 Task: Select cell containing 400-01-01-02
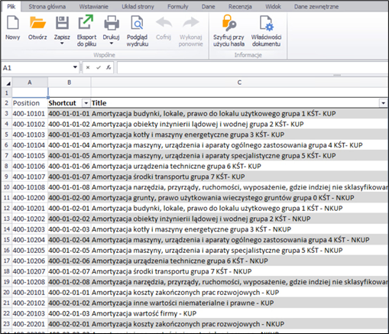pyautogui.click(x=69, y=125)
